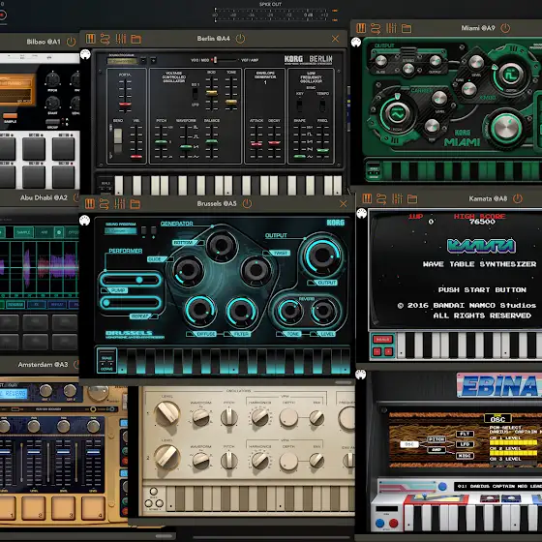Click the Brussels sound program plus button
The height and width of the screenshot is (542, 542).
tap(154, 231)
